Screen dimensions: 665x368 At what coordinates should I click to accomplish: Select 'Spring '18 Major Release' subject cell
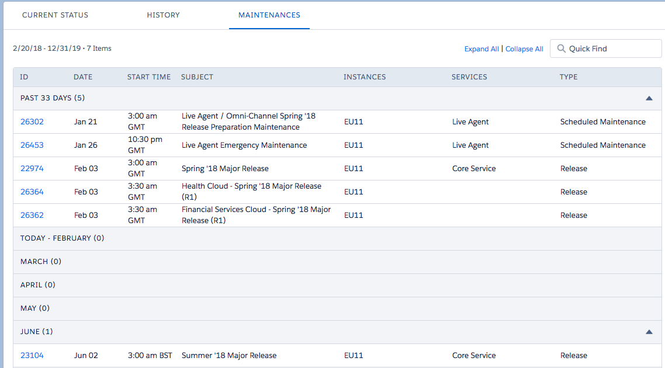tap(225, 168)
